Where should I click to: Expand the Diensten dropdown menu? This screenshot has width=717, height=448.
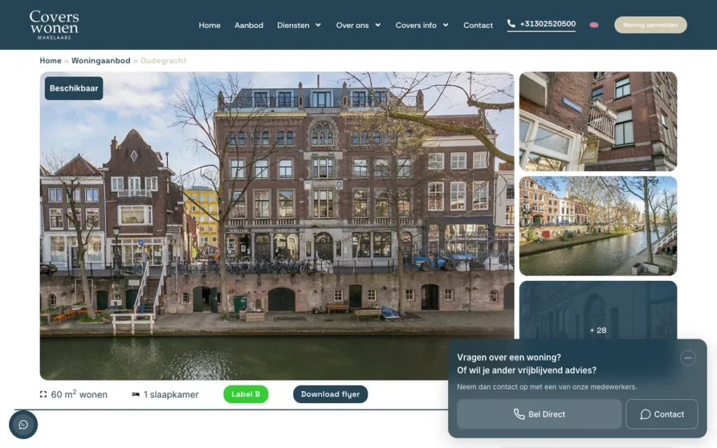coord(299,25)
